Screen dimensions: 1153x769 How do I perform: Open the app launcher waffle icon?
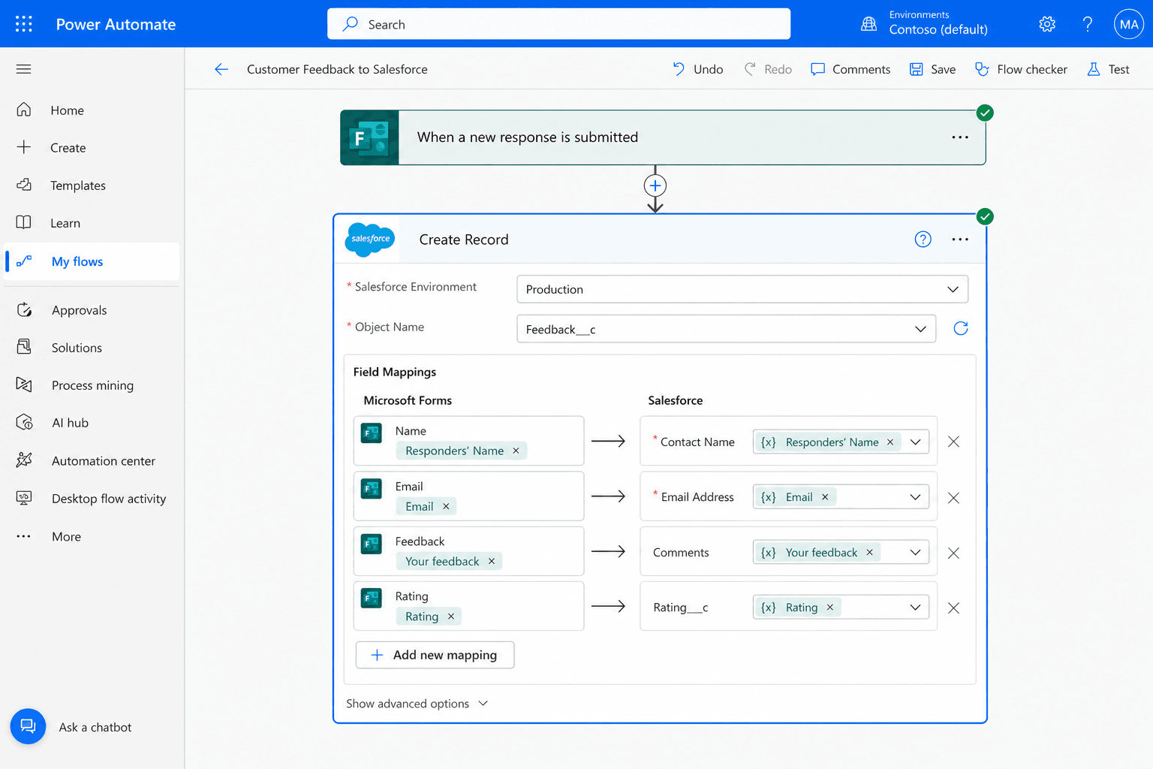tap(24, 24)
